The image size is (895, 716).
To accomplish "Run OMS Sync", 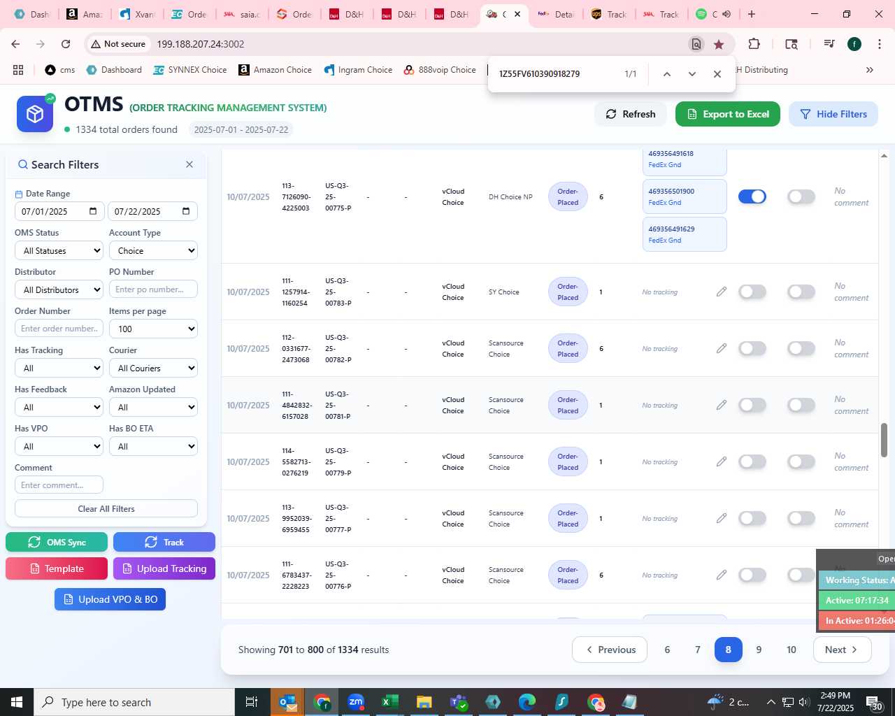I will click(x=57, y=542).
